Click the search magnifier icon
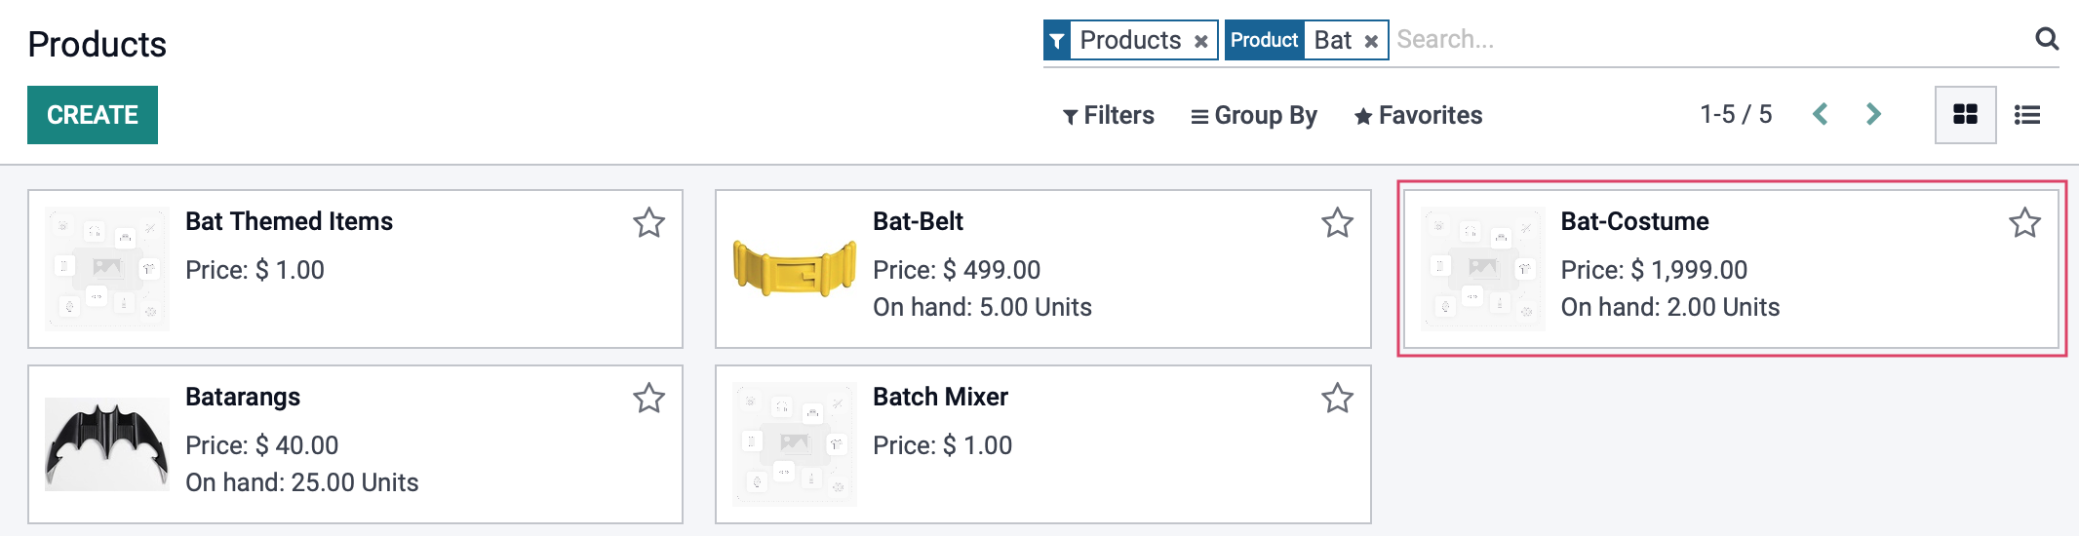The image size is (2079, 536). 2047,39
